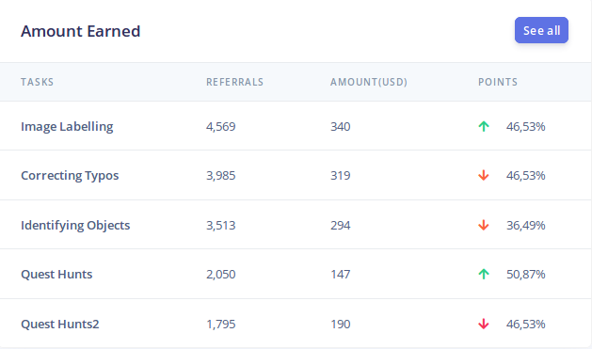Click the See all button
This screenshot has height=349, width=592.
pyautogui.click(x=541, y=30)
